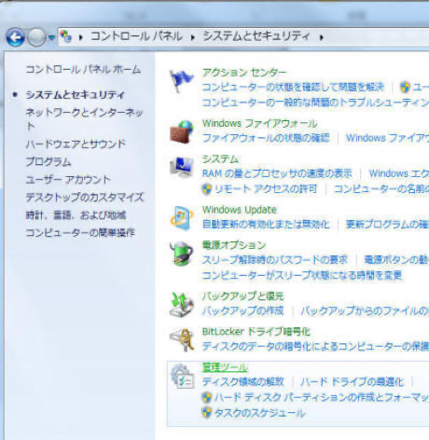Click the Control Panel icon in address bar
The width and height of the screenshot is (429, 440).
click(x=66, y=36)
